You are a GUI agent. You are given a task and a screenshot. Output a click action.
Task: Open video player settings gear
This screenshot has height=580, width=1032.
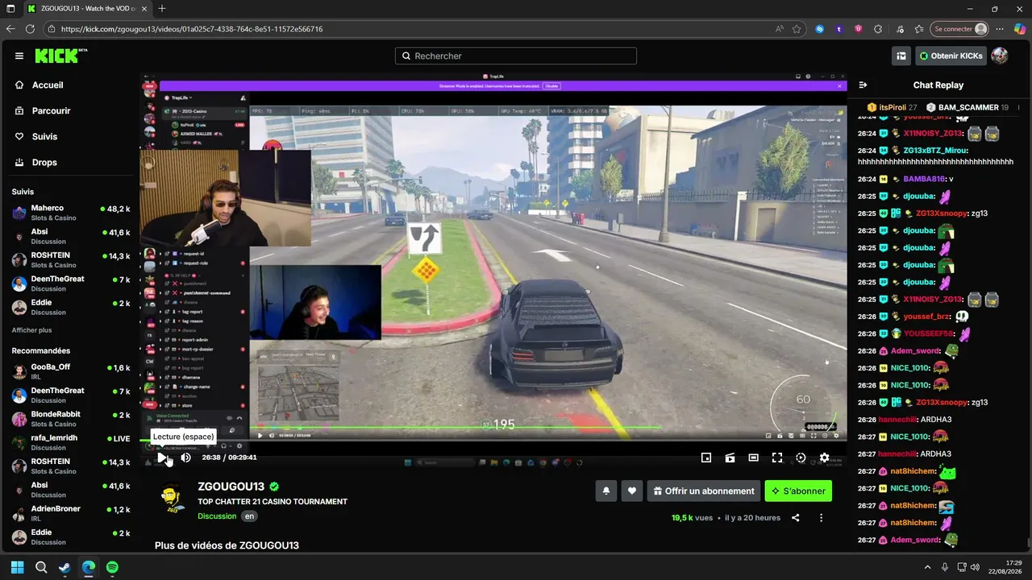coord(824,458)
